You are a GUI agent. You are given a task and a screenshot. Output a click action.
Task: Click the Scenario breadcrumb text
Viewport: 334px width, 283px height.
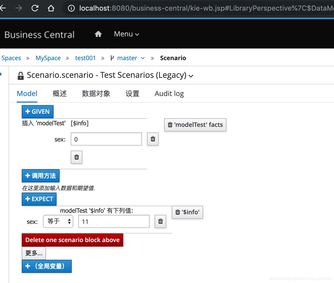click(173, 58)
